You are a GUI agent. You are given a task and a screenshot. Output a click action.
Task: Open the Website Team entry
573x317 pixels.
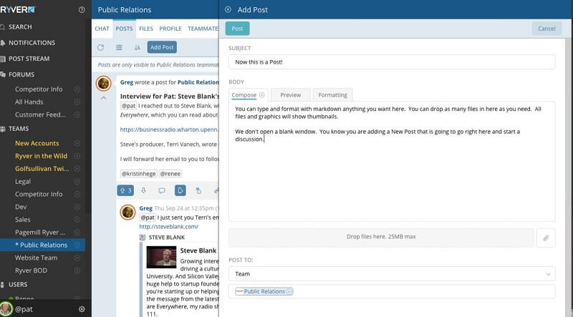tap(37, 258)
